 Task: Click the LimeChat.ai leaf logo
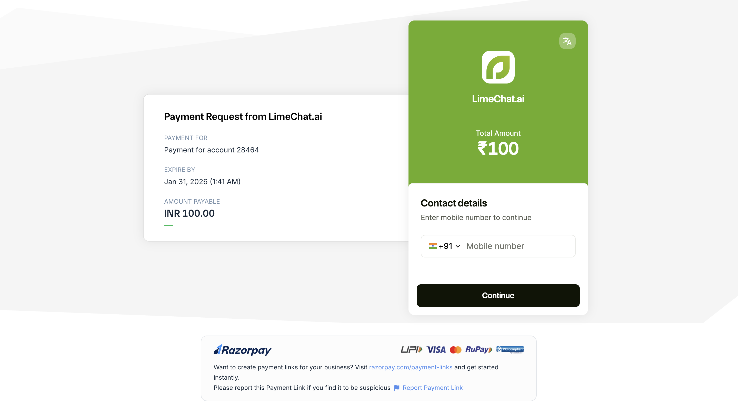click(498, 67)
